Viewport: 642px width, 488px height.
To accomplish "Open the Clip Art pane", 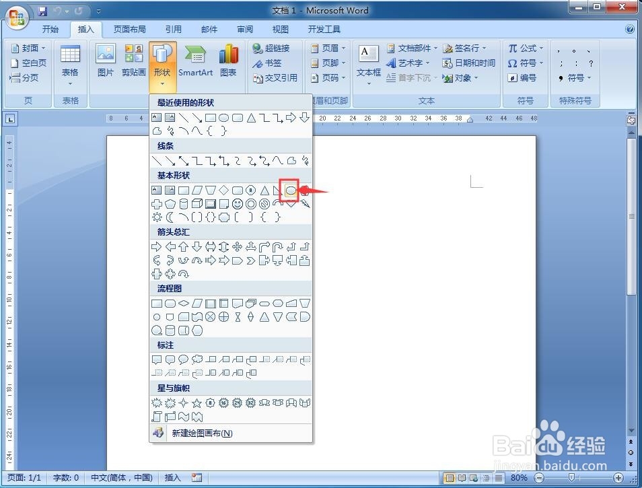I will coord(133,61).
